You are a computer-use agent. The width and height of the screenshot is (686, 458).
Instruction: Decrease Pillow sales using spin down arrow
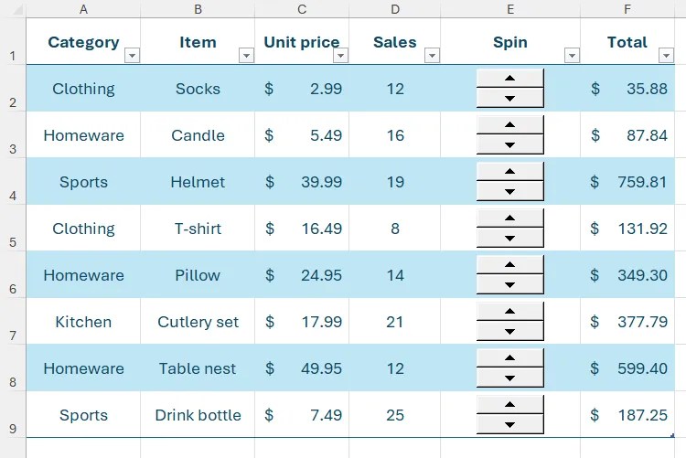pyautogui.click(x=510, y=285)
